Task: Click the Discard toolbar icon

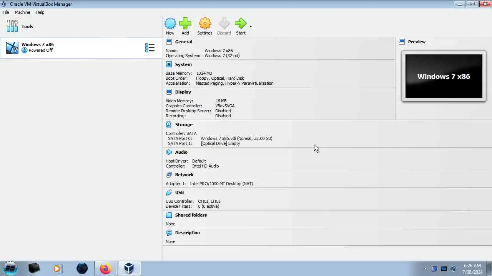Action: click(x=224, y=24)
